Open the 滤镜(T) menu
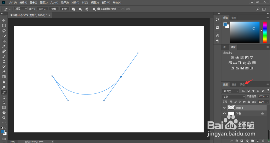Screen dimensions: 270x143 coord(75,3)
